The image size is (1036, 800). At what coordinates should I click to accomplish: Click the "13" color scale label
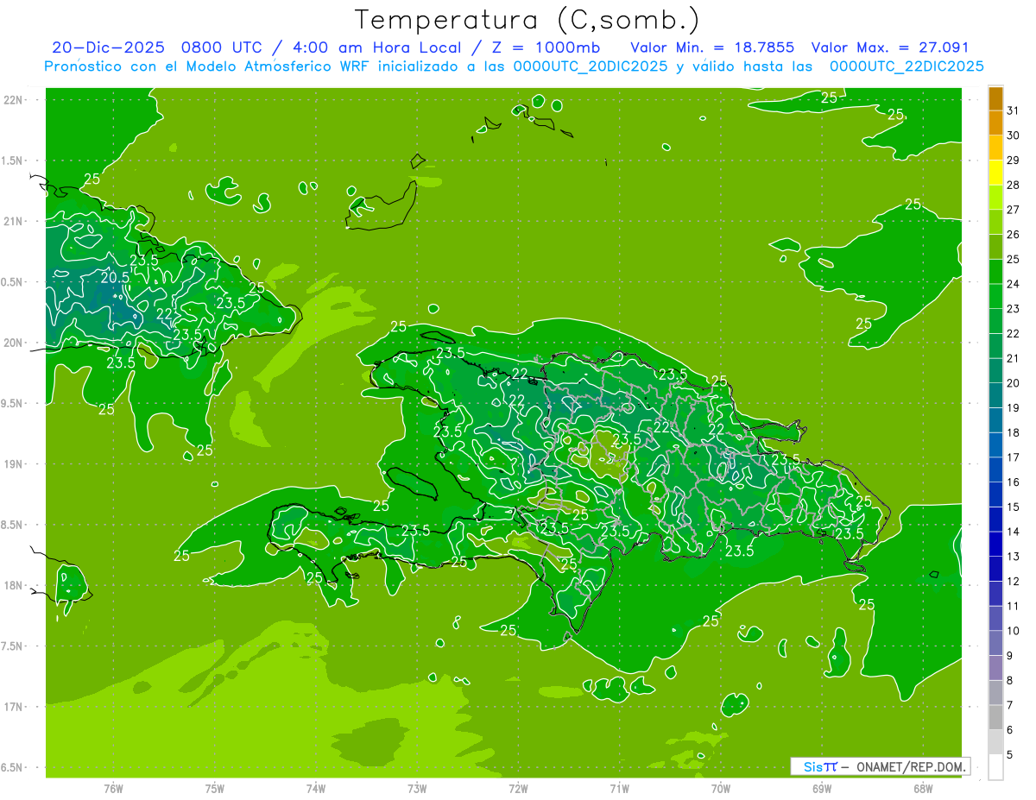[1014, 557]
